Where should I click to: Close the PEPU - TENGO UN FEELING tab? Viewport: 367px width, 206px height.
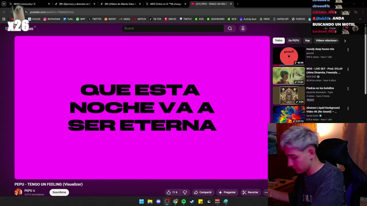[231, 4]
